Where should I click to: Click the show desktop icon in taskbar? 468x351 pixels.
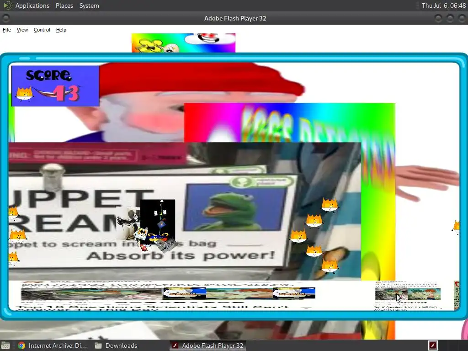pos(5,346)
